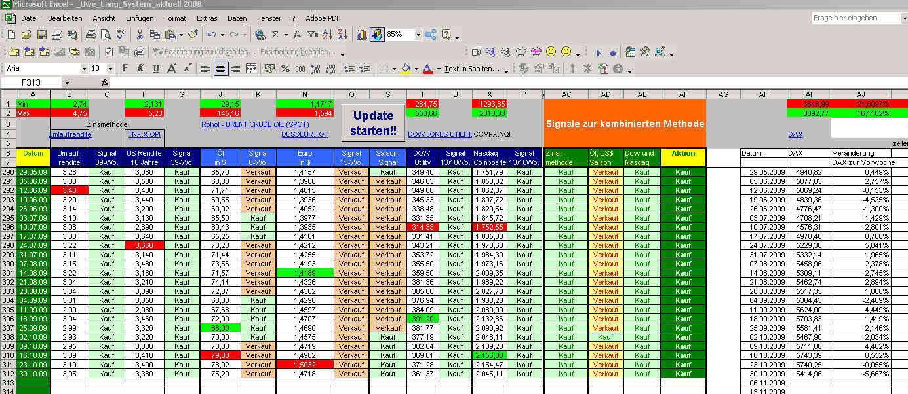The height and width of the screenshot is (394, 908).
Task: Click the Format Painter brush icon
Action: tap(193, 35)
